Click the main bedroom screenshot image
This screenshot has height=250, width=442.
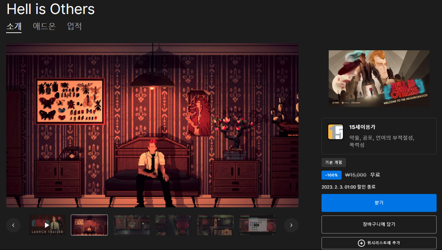152,125
